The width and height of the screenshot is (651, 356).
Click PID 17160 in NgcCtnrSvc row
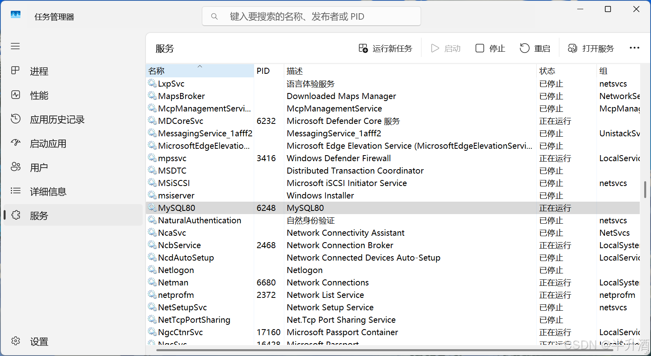269,332
